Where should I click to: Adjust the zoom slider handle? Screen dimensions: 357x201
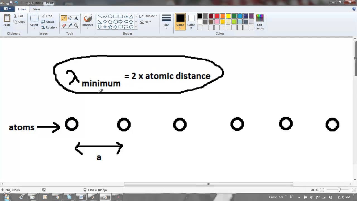pyautogui.click(x=339, y=190)
